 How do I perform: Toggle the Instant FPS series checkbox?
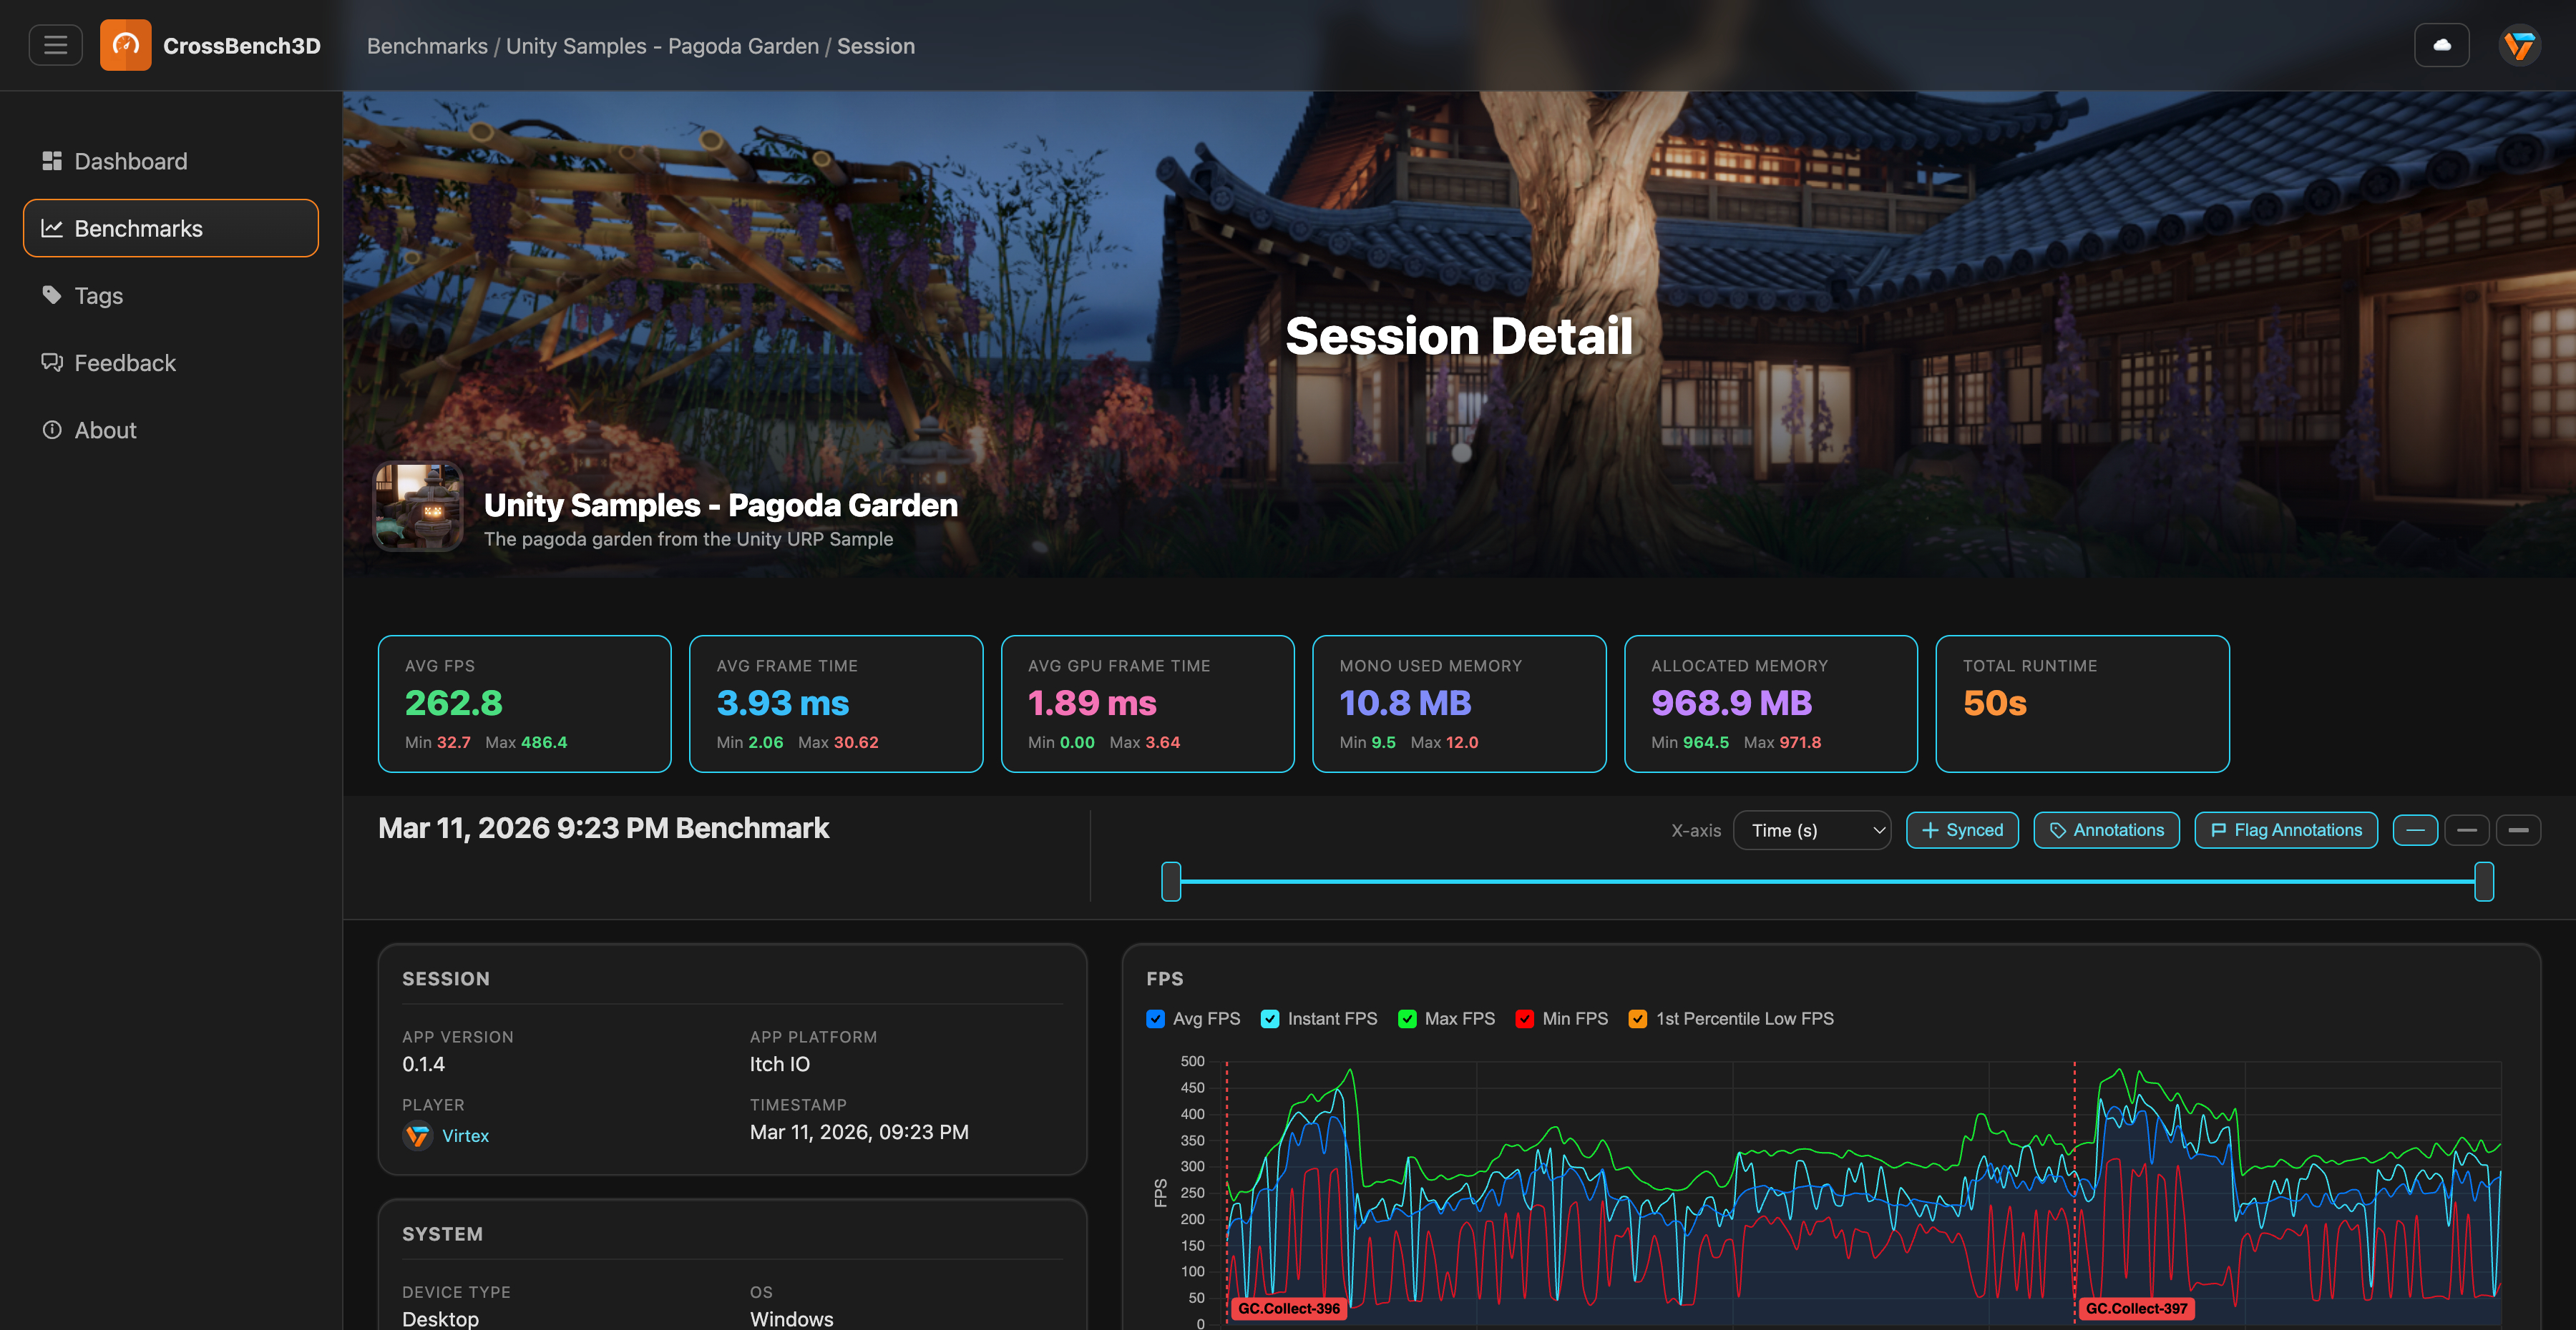click(1270, 1019)
